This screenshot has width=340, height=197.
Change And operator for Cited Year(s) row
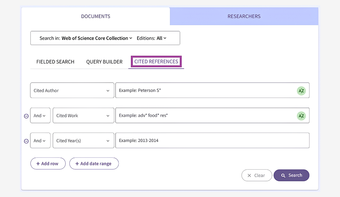(x=41, y=140)
